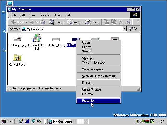Click the highlighted DRIVE icon under the context menu
This screenshot has height=125, width=167.
click(74, 39)
